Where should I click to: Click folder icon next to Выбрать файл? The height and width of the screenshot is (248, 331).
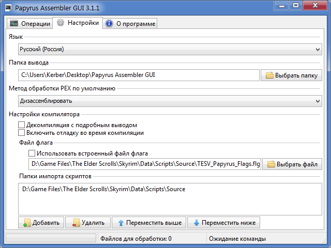pos(270,165)
